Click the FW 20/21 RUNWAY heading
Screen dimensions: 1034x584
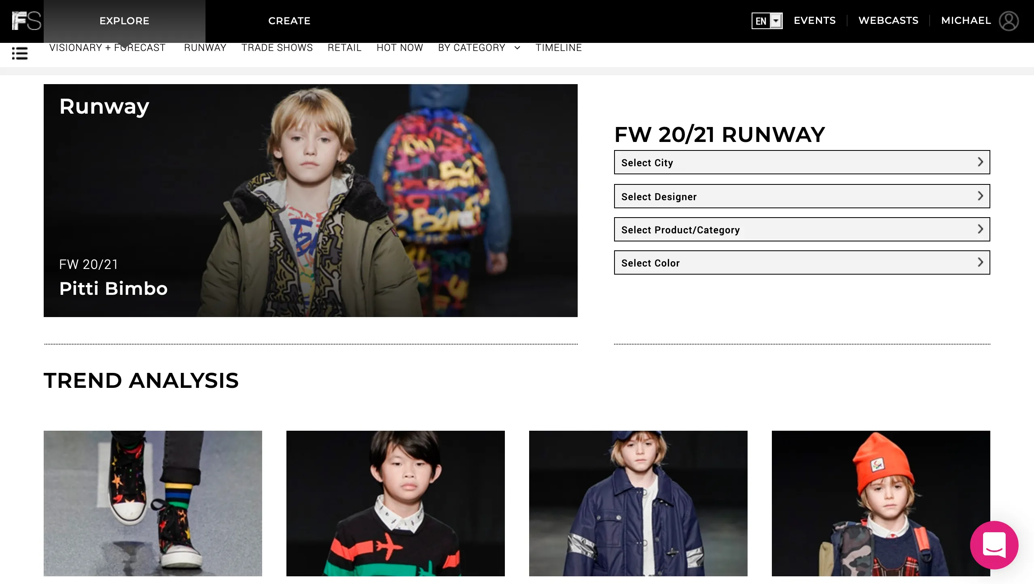pyautogui.click(x=719, y=135)
